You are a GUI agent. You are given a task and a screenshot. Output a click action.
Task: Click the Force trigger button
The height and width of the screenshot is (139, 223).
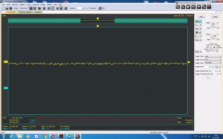tap(208, 78)
